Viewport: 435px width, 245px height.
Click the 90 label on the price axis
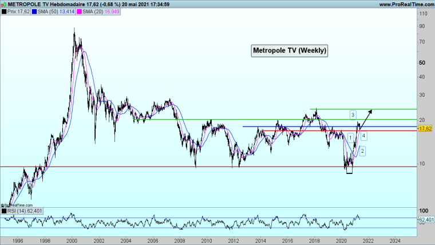(422, 26)
